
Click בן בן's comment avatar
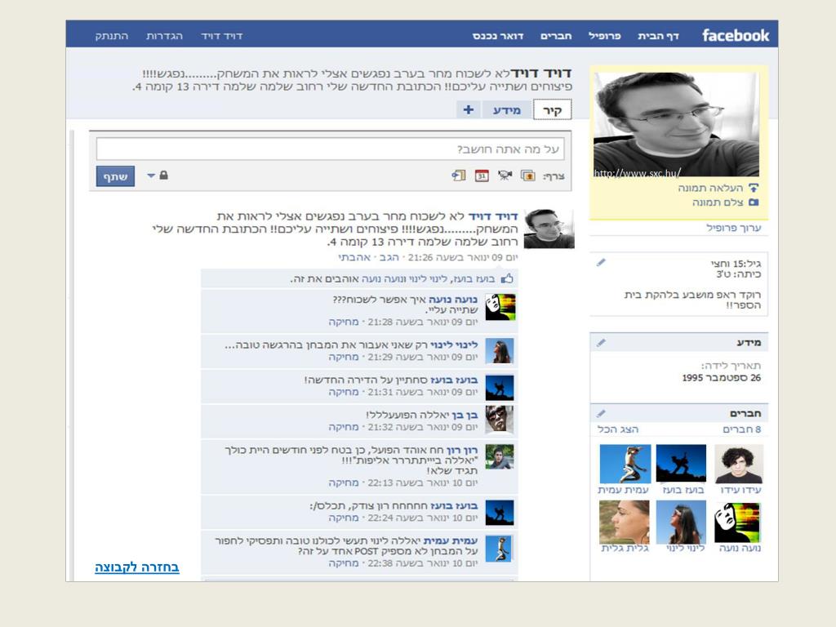pyautogui.click(x=500, y=420)
